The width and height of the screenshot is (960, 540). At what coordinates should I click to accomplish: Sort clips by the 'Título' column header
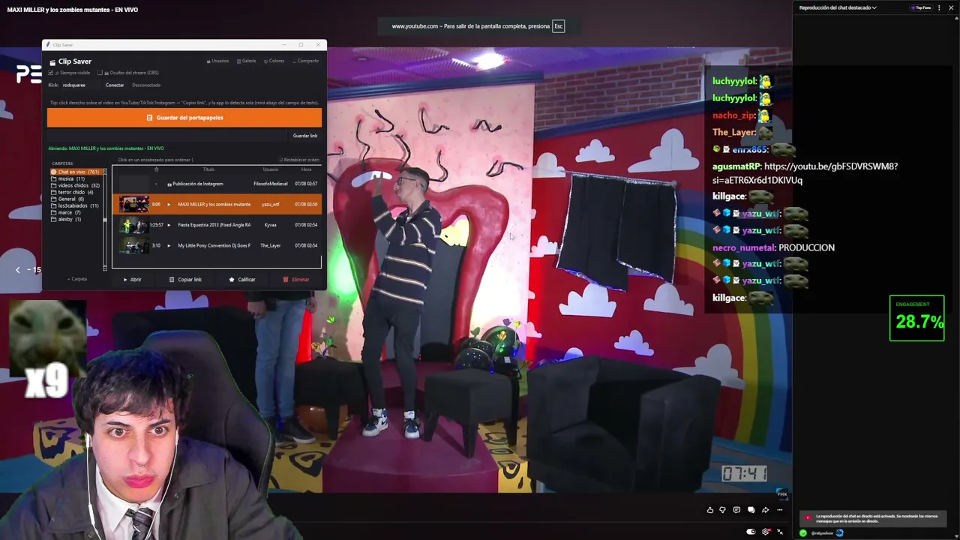208,169
